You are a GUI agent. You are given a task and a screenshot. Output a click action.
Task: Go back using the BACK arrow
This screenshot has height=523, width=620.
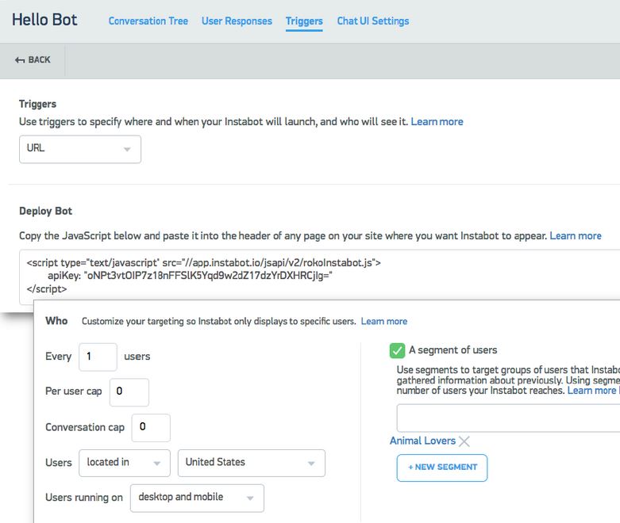pyautogui.click(x=33, y=60)
